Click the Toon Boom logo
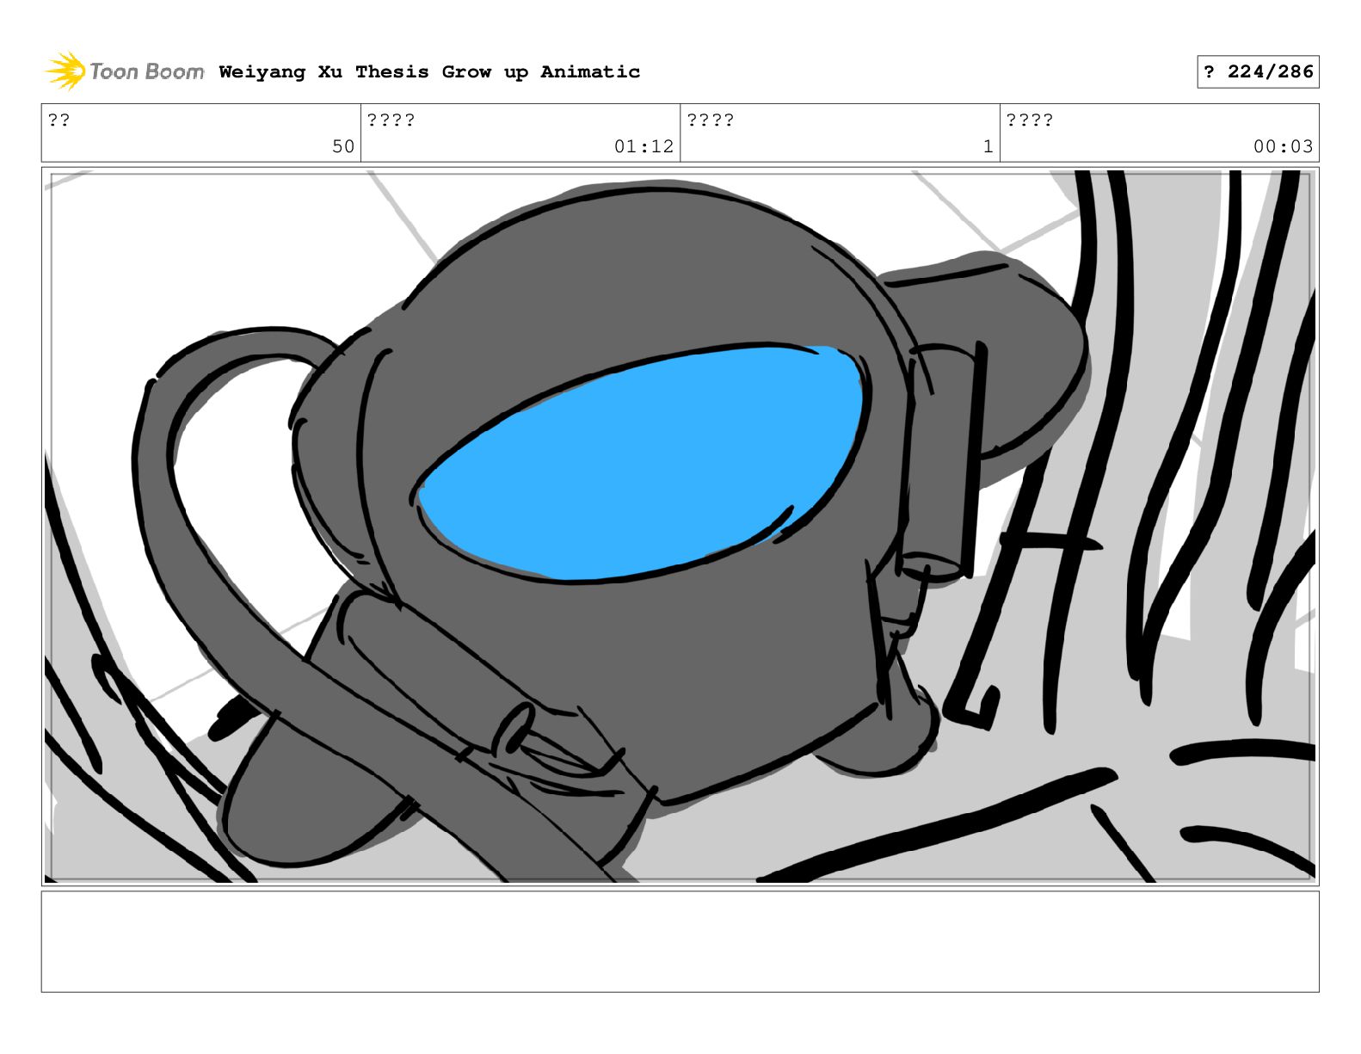This screenshot has height=1054, width=1361. tap(124, 71)
